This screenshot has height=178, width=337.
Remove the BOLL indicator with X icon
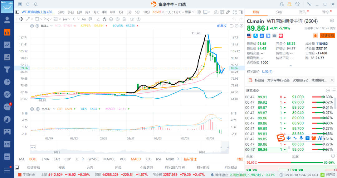[37, 26]
